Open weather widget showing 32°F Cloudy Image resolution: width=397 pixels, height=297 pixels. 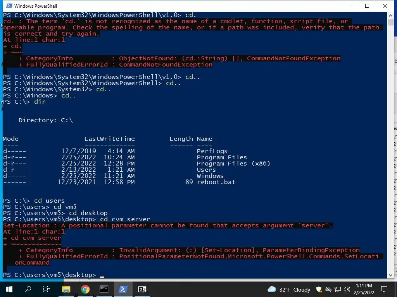click(x=289, y=289)
